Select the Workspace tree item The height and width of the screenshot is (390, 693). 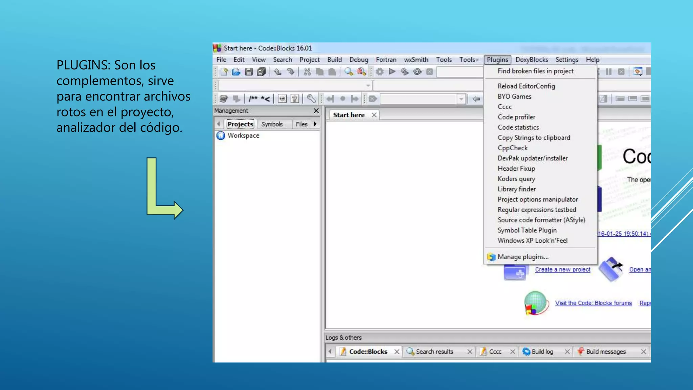(243, 135)
